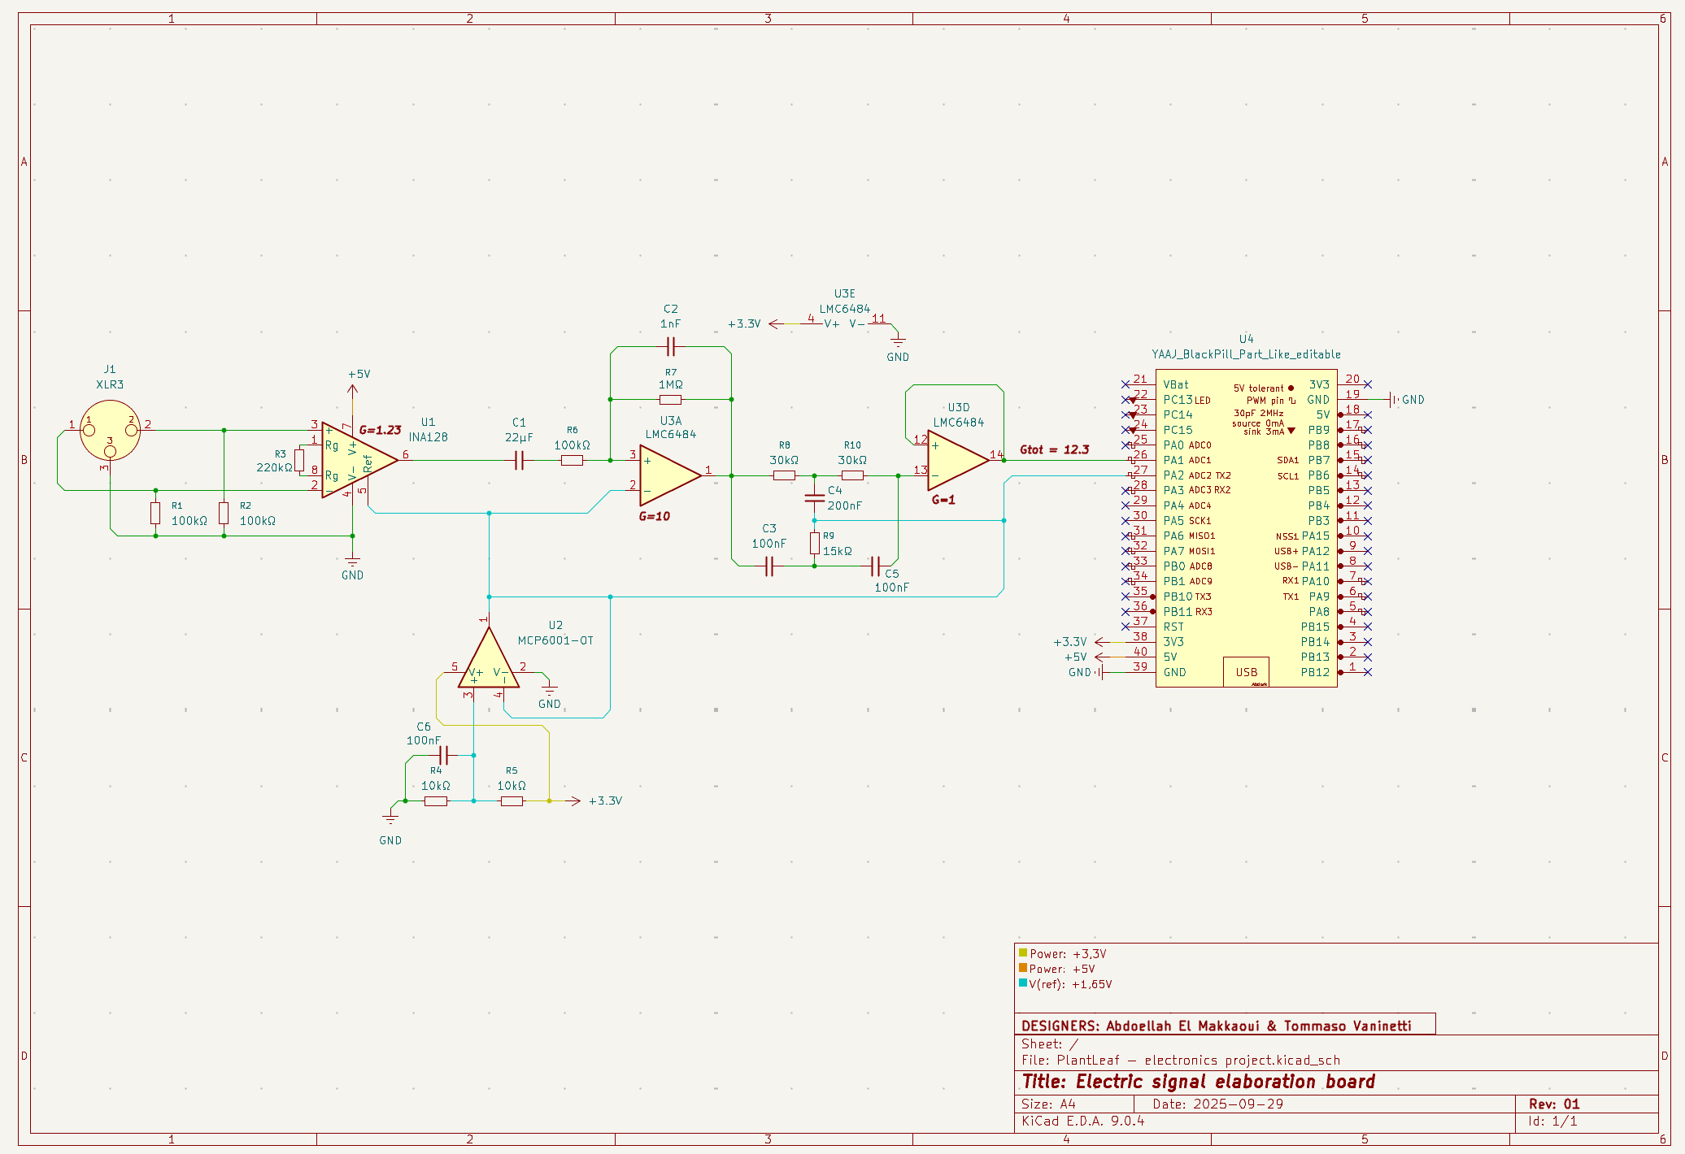The height and width of the screenshot is (1154, 1685).
Task: Select the J1 XLR3 connector symbol
Action: pos(111,431)
